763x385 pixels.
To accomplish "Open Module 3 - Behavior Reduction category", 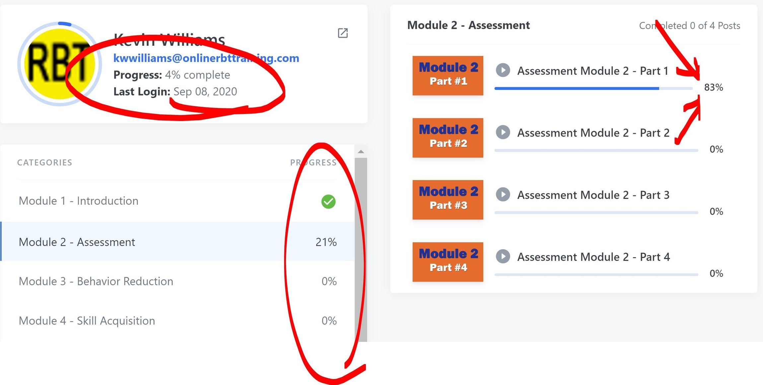I will 177,281.
